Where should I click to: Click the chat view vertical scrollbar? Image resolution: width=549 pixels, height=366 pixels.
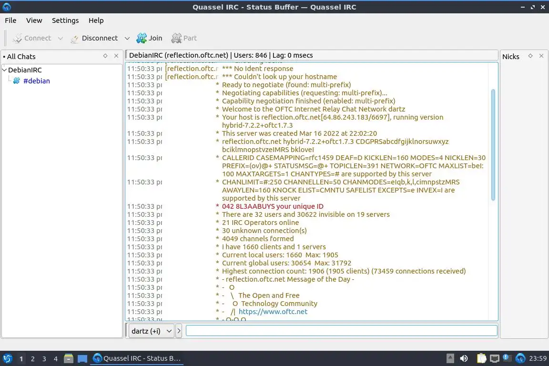[493, 145]
